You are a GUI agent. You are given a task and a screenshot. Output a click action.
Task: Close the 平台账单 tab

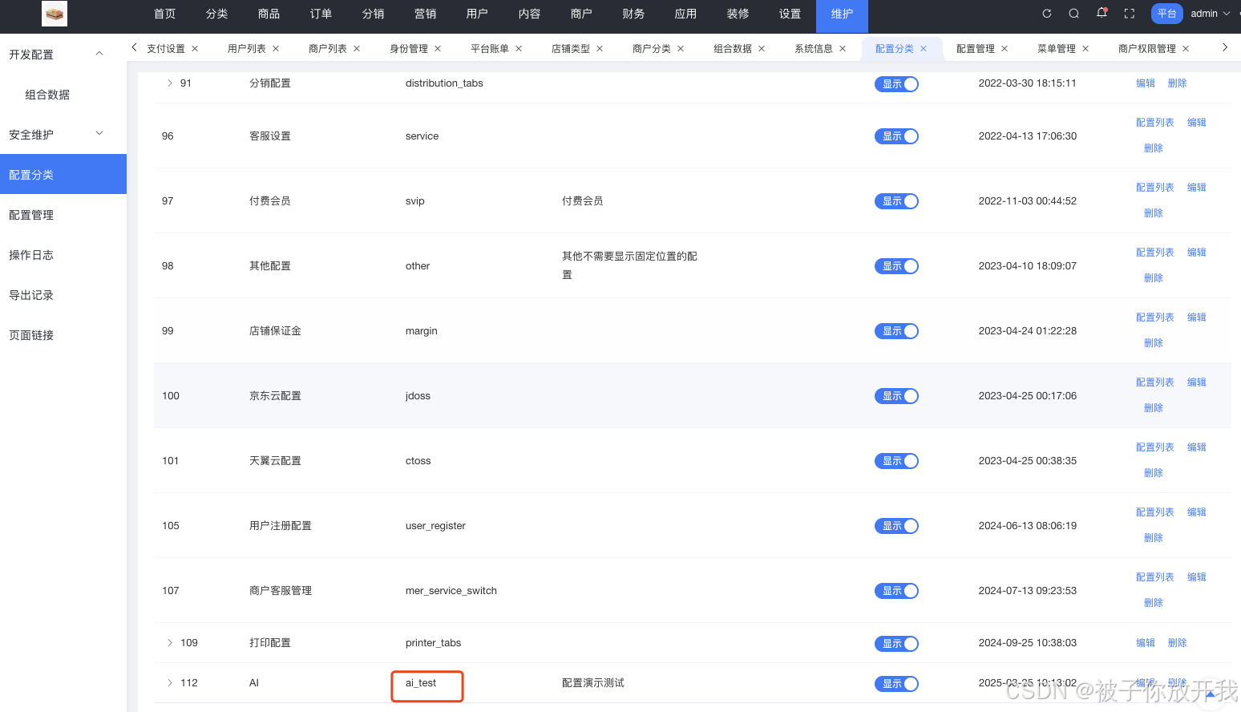(x=519, y=49)
